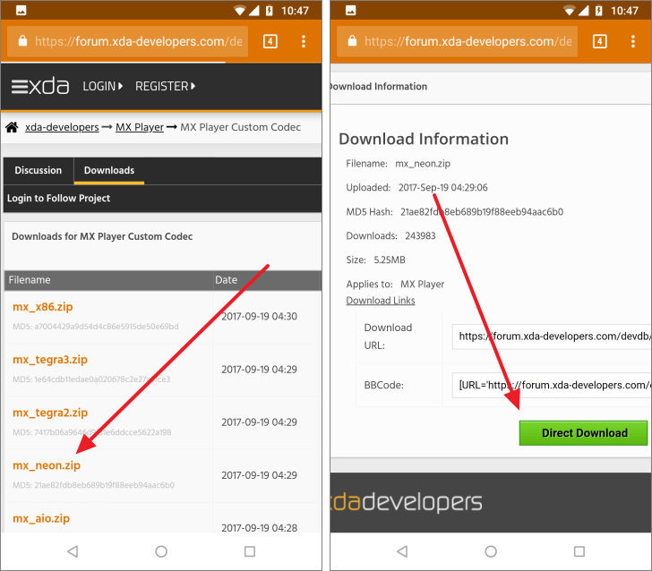Click Download Information tab header at top
This screenshot has height=571, width=652.
point(378,87)
